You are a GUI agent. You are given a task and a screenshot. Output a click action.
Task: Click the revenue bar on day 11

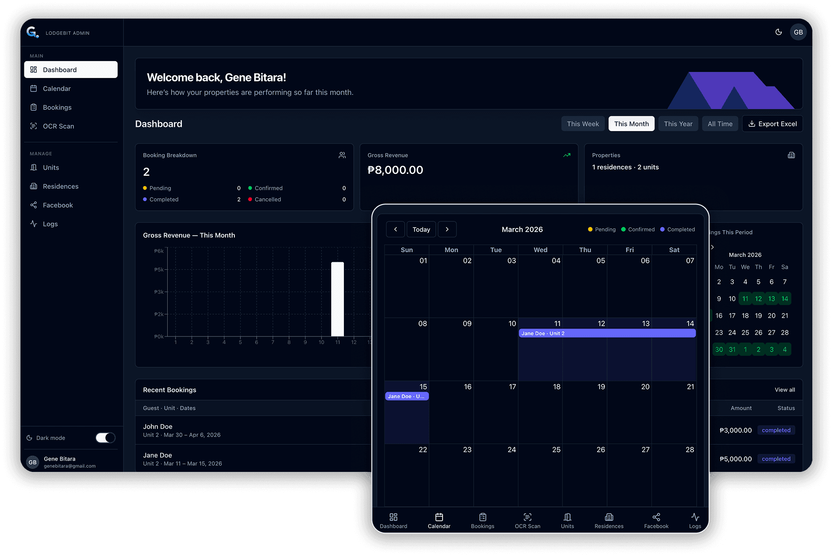point(337,298)
